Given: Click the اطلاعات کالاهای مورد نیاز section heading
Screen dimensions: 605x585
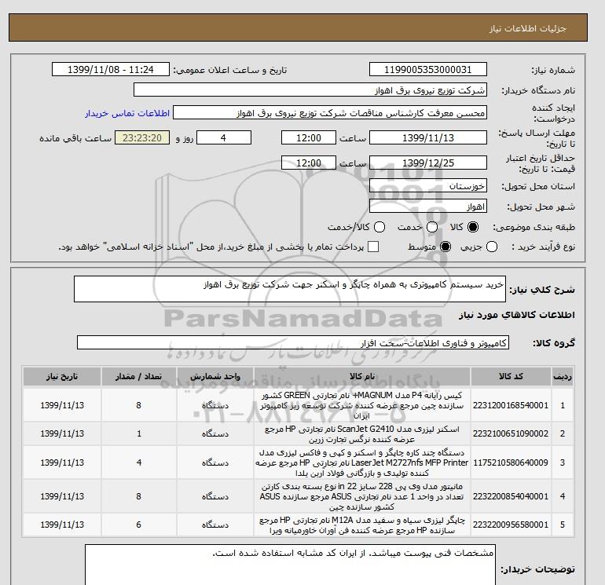Looking at the screenshot, I should (x=517, y=315).
